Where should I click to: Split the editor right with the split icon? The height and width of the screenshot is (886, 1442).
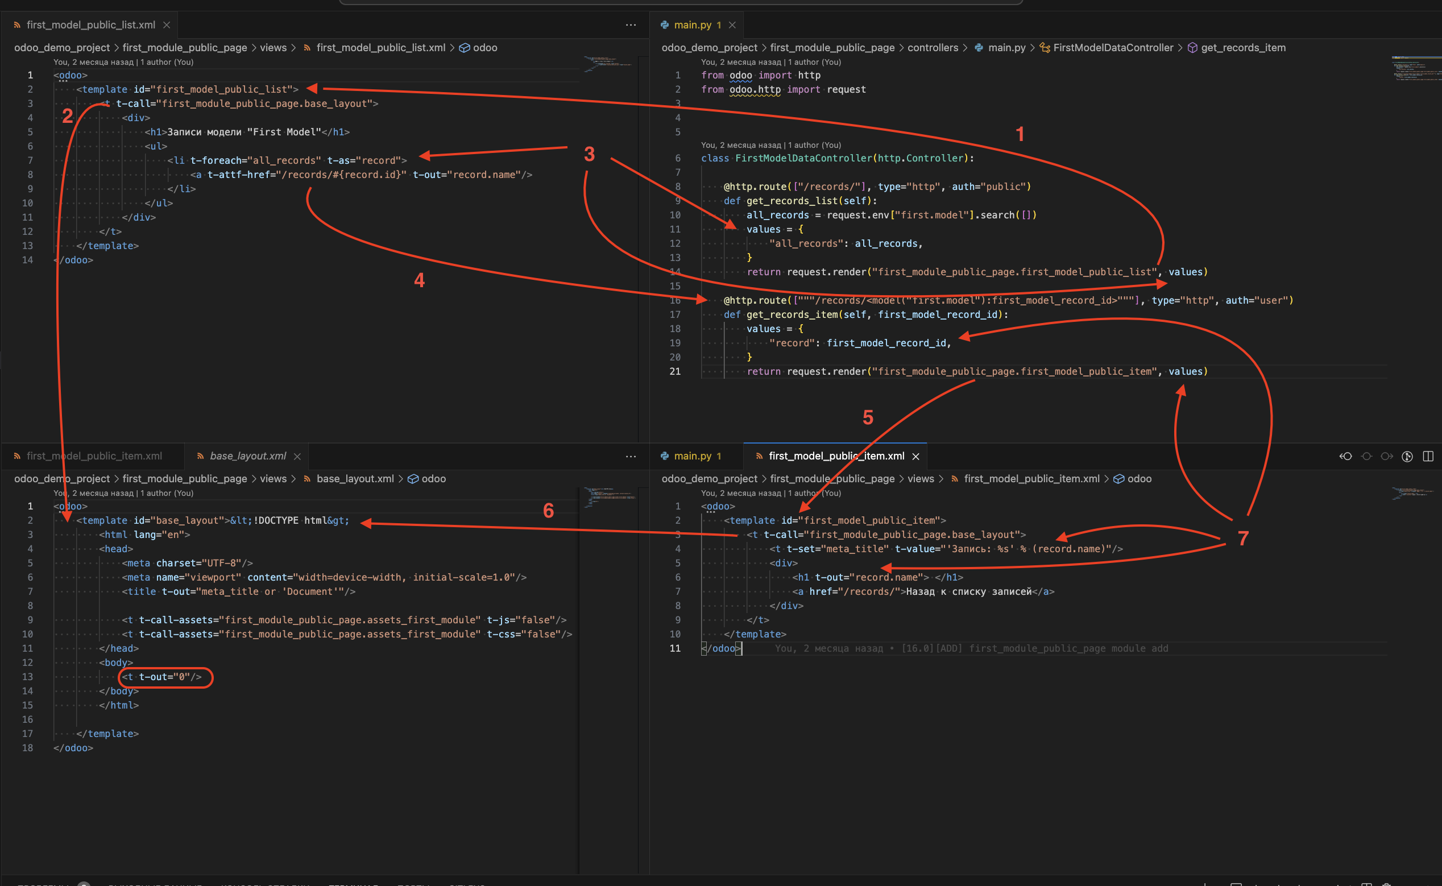(1428, 456)
